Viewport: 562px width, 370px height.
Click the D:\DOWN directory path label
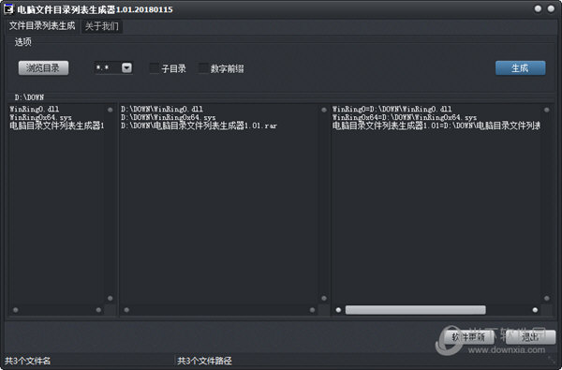point(29,97)
